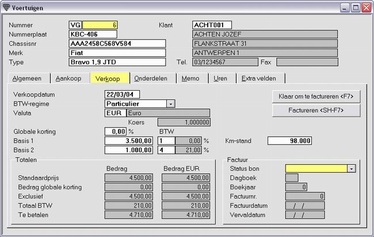Viewport: 374px width, 237px height.
Task: Edit the Nummerplaat field KBC-406
Action: tap(93, 34)
